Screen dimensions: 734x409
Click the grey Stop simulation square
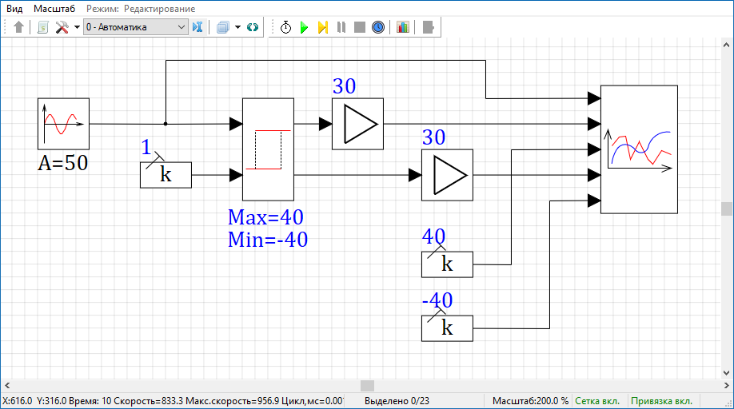(360, 27)
